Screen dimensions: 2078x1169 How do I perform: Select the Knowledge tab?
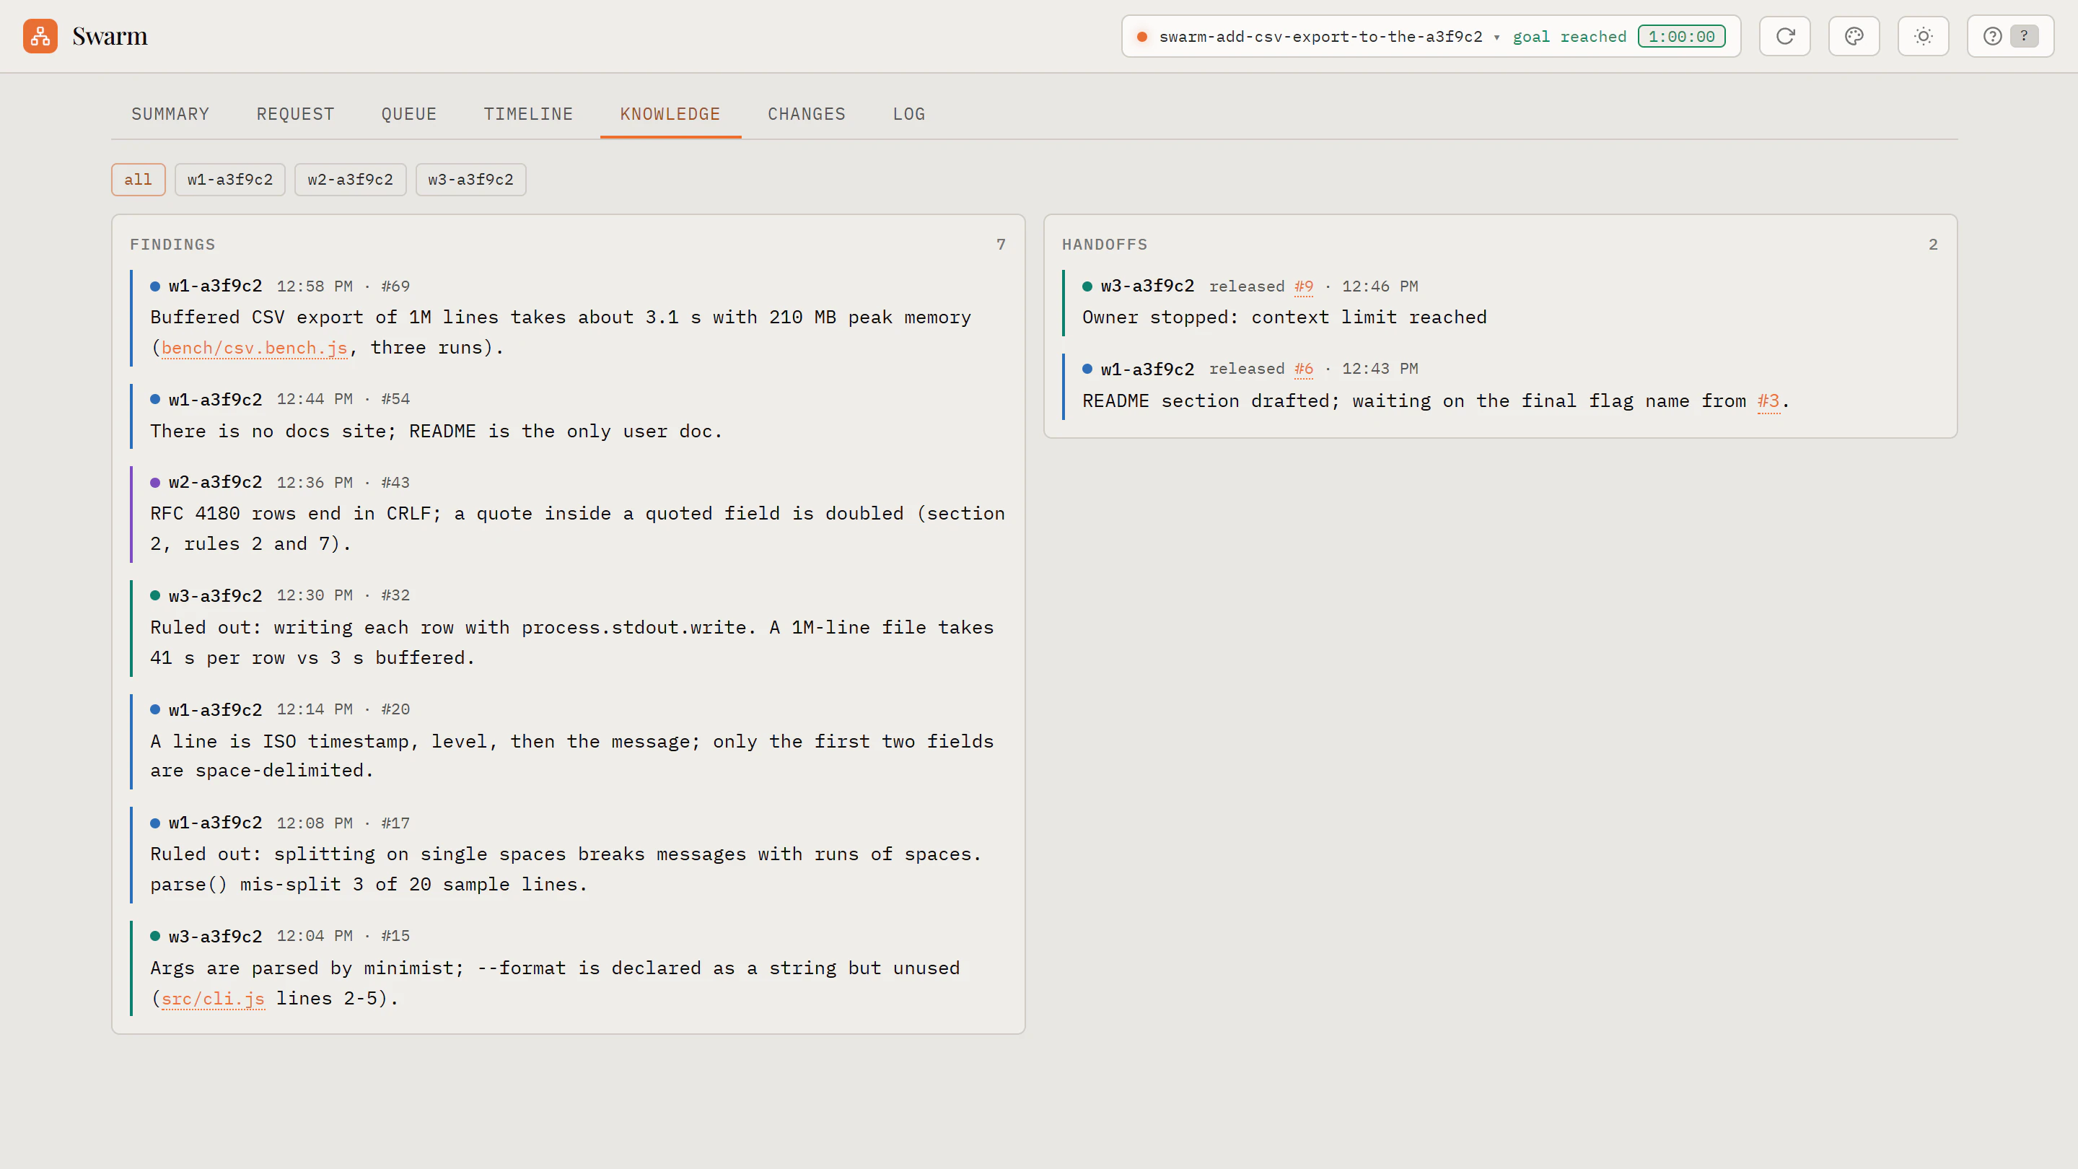[670, 114]
